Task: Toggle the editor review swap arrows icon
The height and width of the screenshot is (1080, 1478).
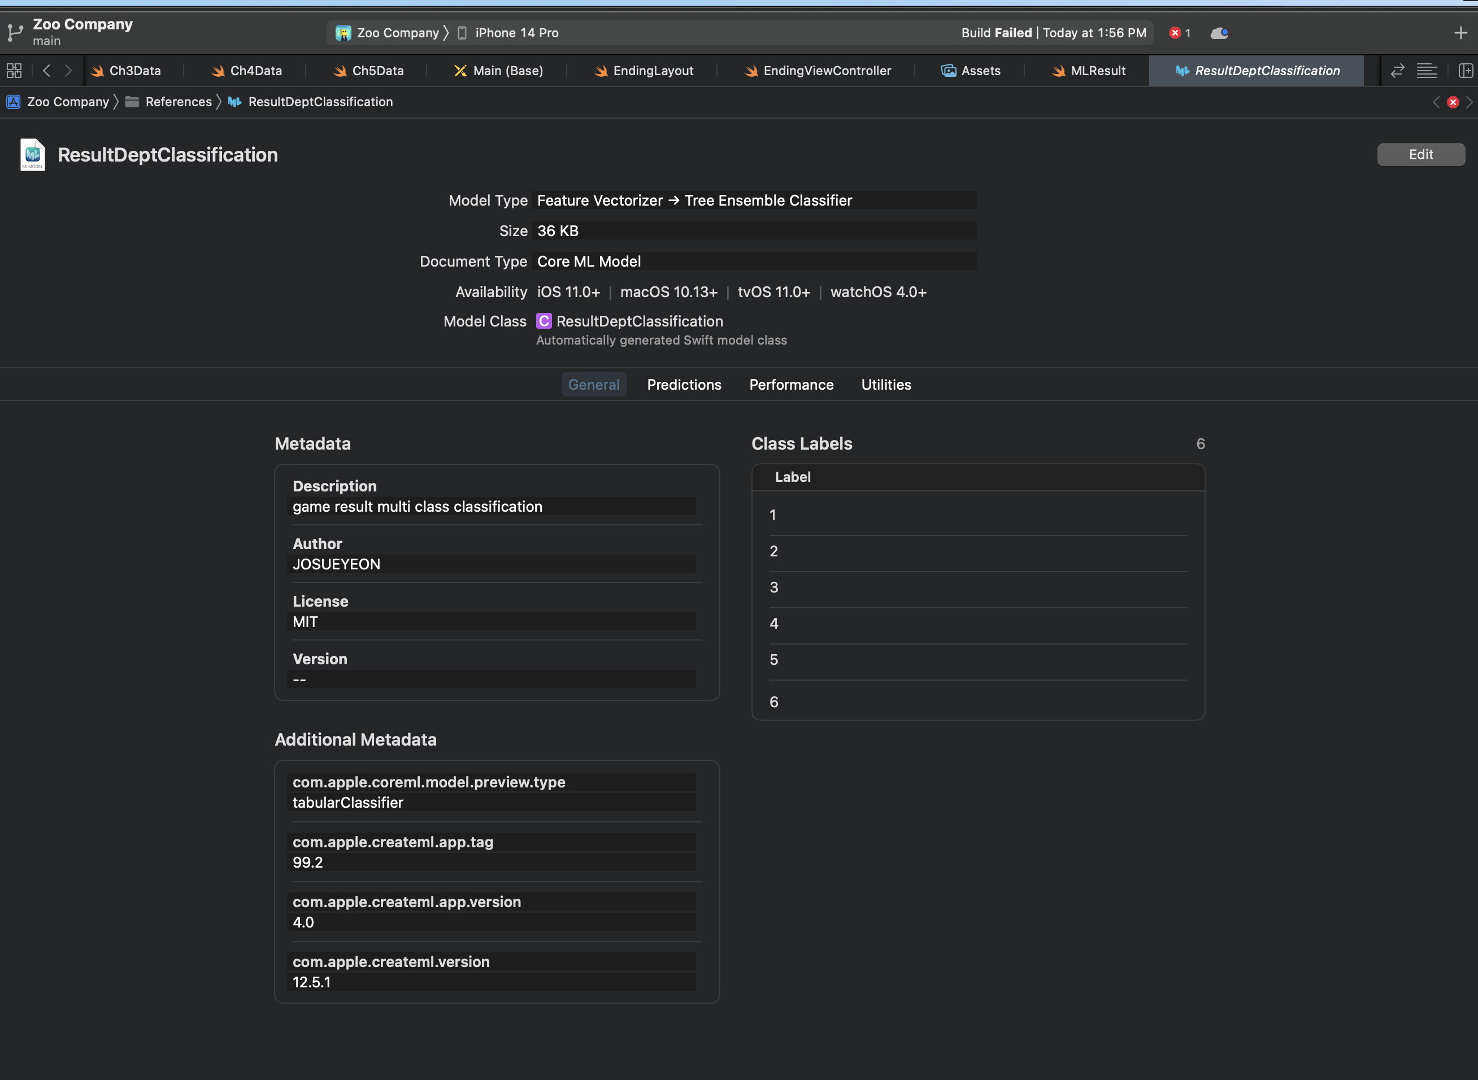Action: point(1397,71)
